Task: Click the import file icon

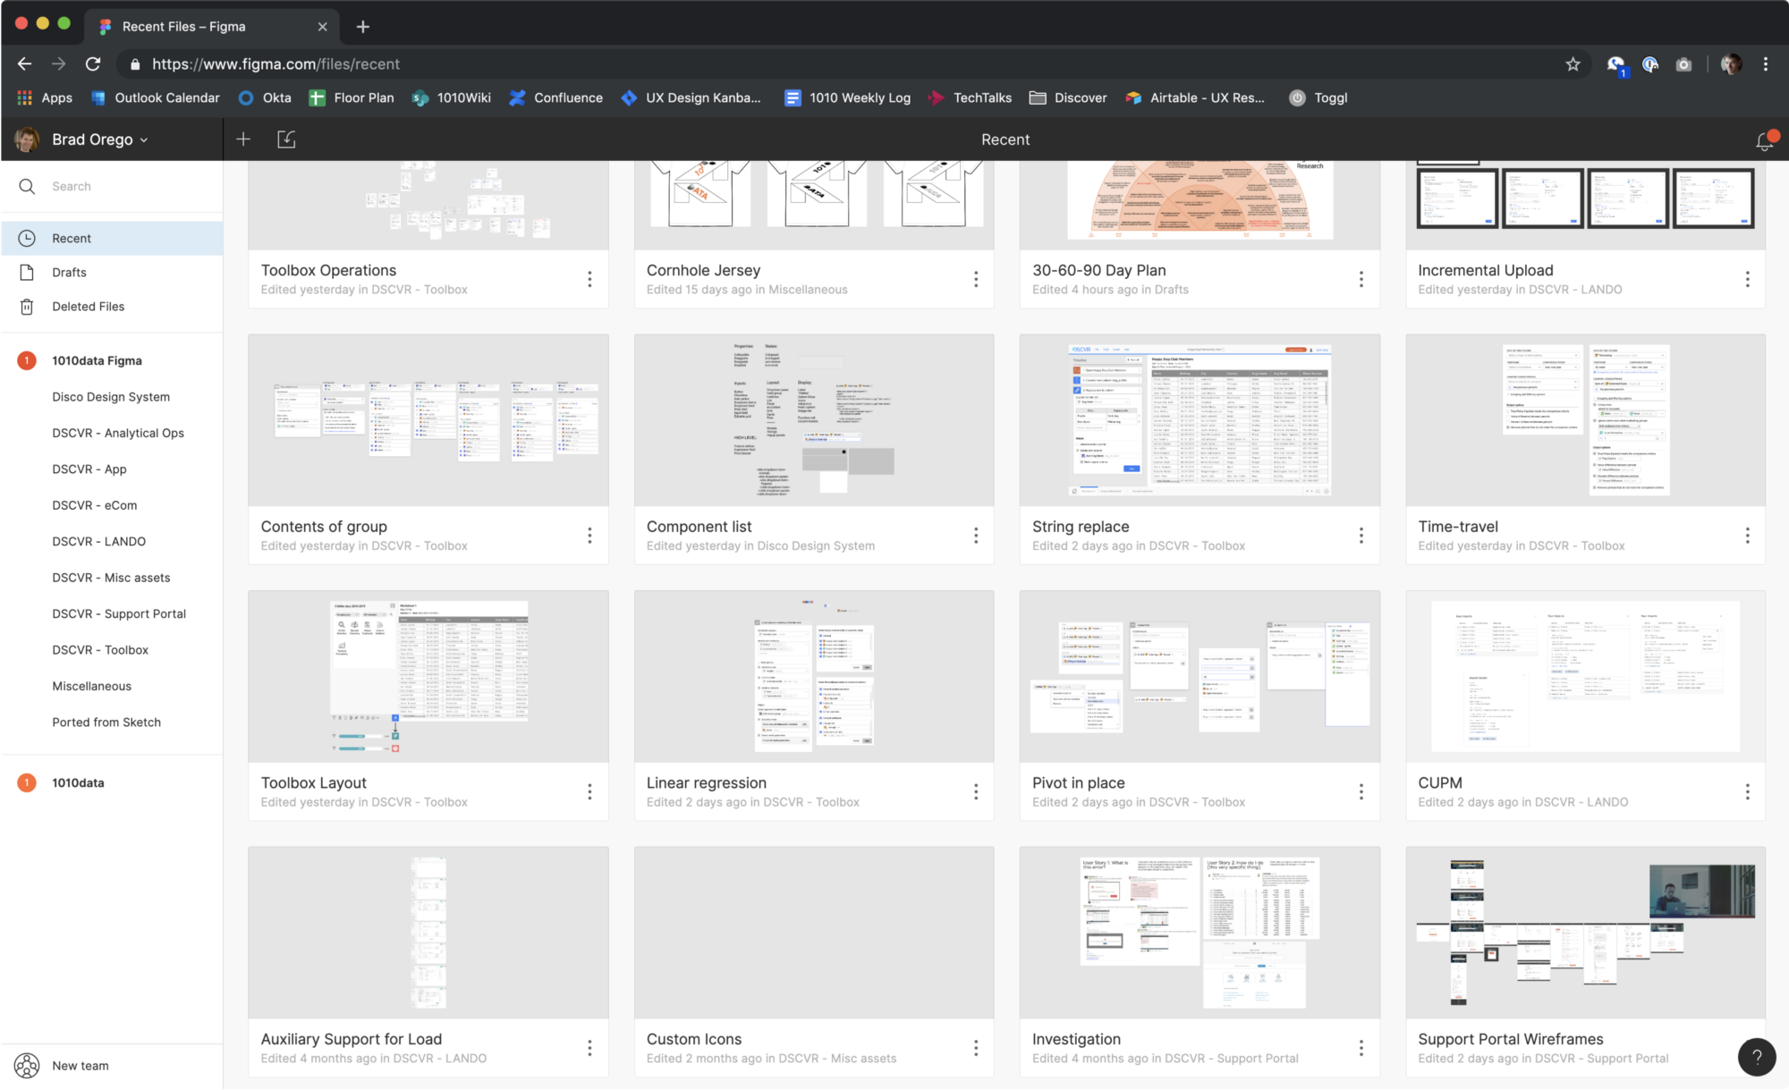Action: (286, 139)
